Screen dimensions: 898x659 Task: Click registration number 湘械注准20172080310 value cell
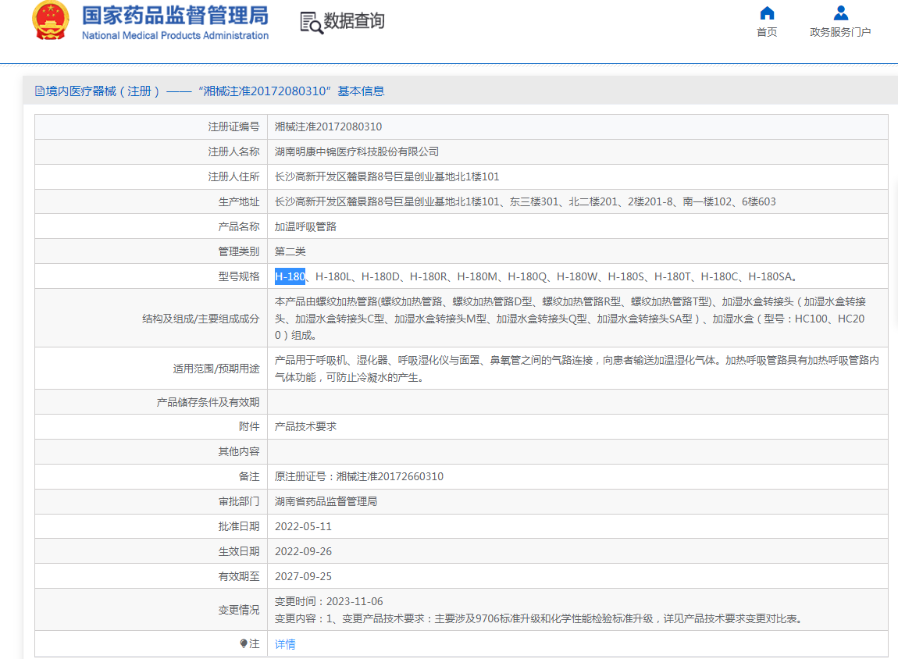coord(577,126)
